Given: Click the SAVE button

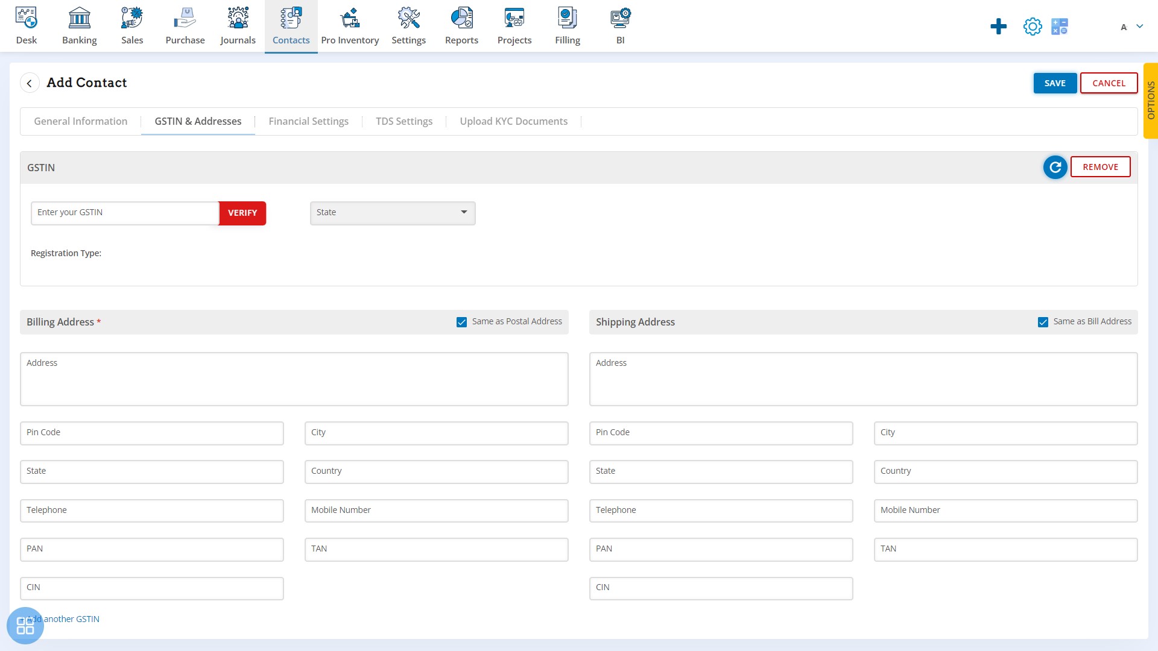Looking at the screenshot, I should 1055,83.
